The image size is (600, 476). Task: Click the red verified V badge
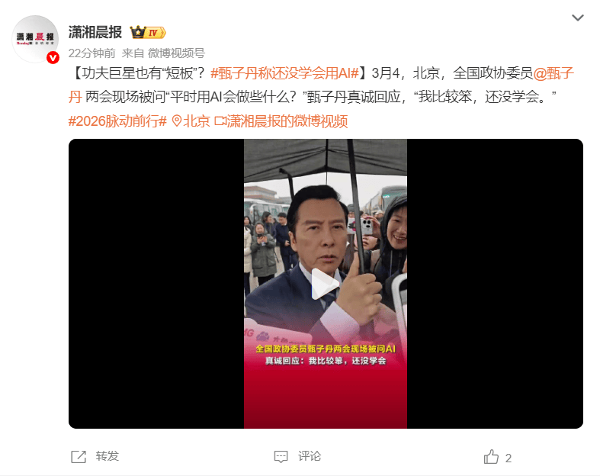coord(53,58)
